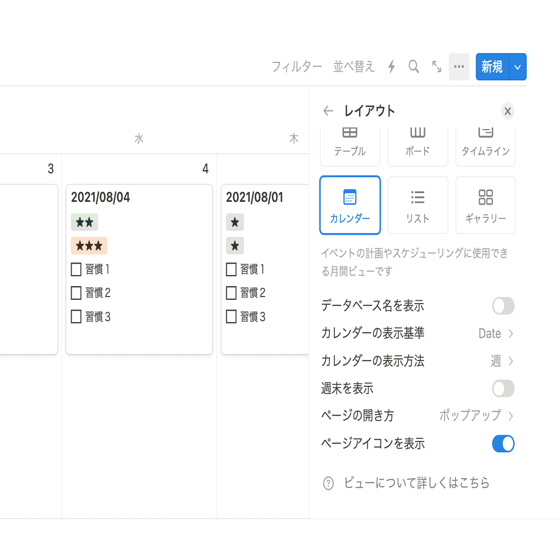Image resolution: width=558 pixels, height=558 pixels.
Task: Click the blue 新規 button
Action: tap(492, 67)
